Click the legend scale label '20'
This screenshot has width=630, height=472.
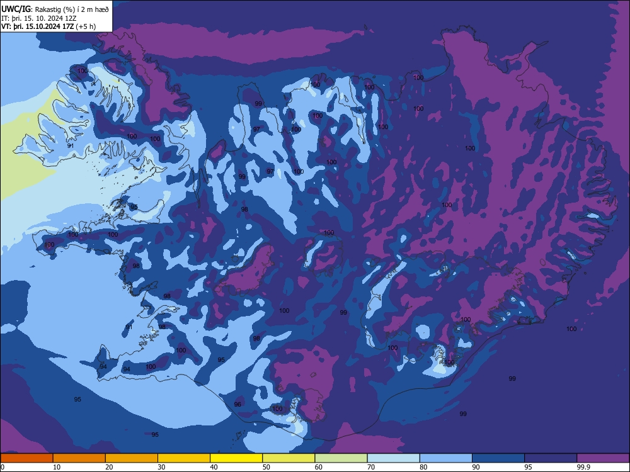click(109, 467)
